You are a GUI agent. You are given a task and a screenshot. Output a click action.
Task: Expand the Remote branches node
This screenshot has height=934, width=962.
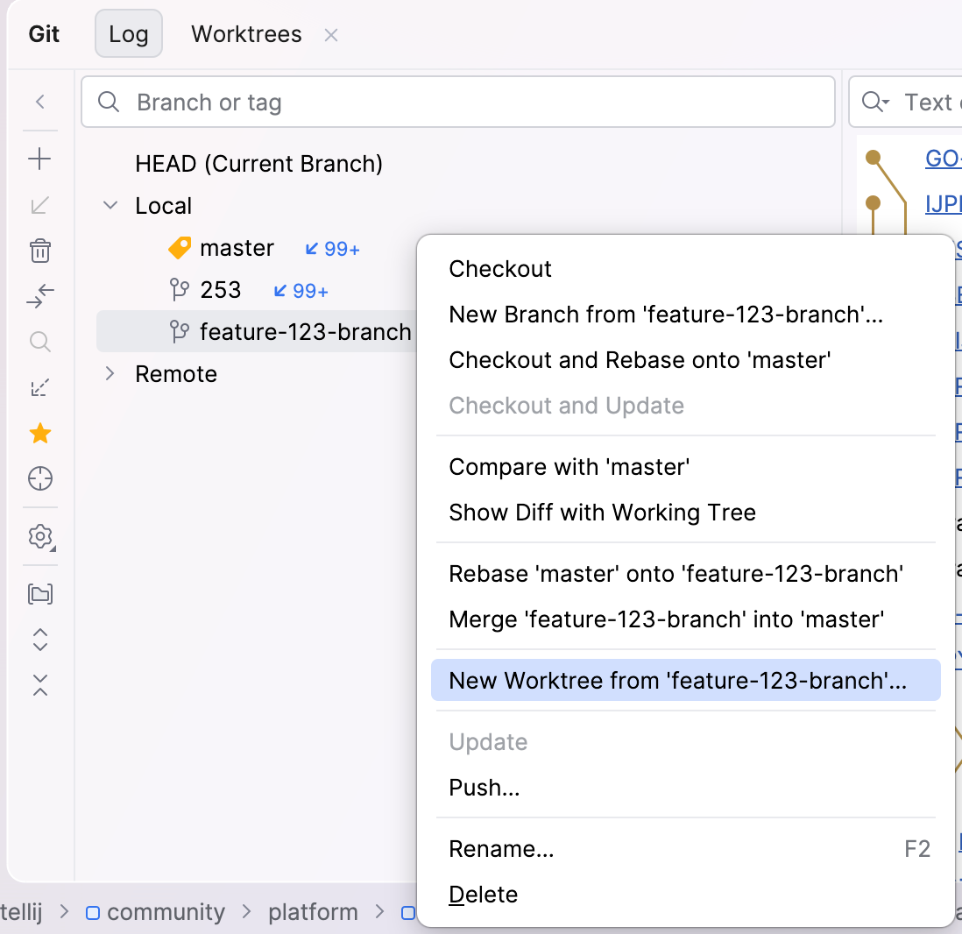point(110,373)
